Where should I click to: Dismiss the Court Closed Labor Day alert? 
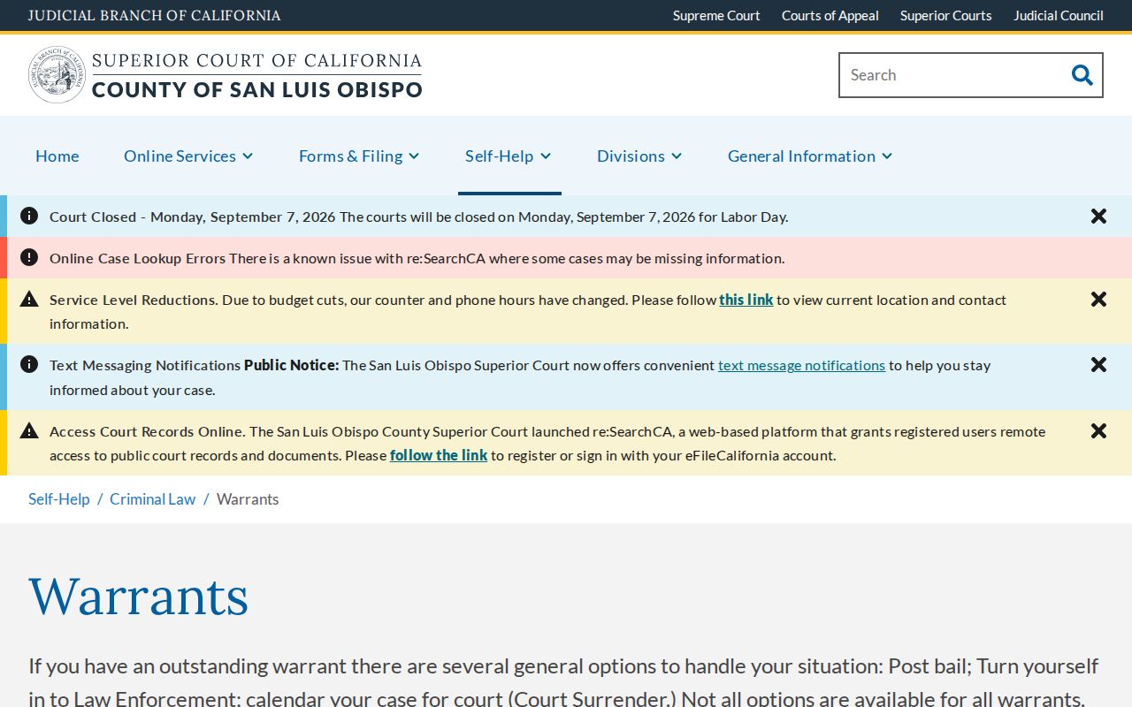[1098, 217]
